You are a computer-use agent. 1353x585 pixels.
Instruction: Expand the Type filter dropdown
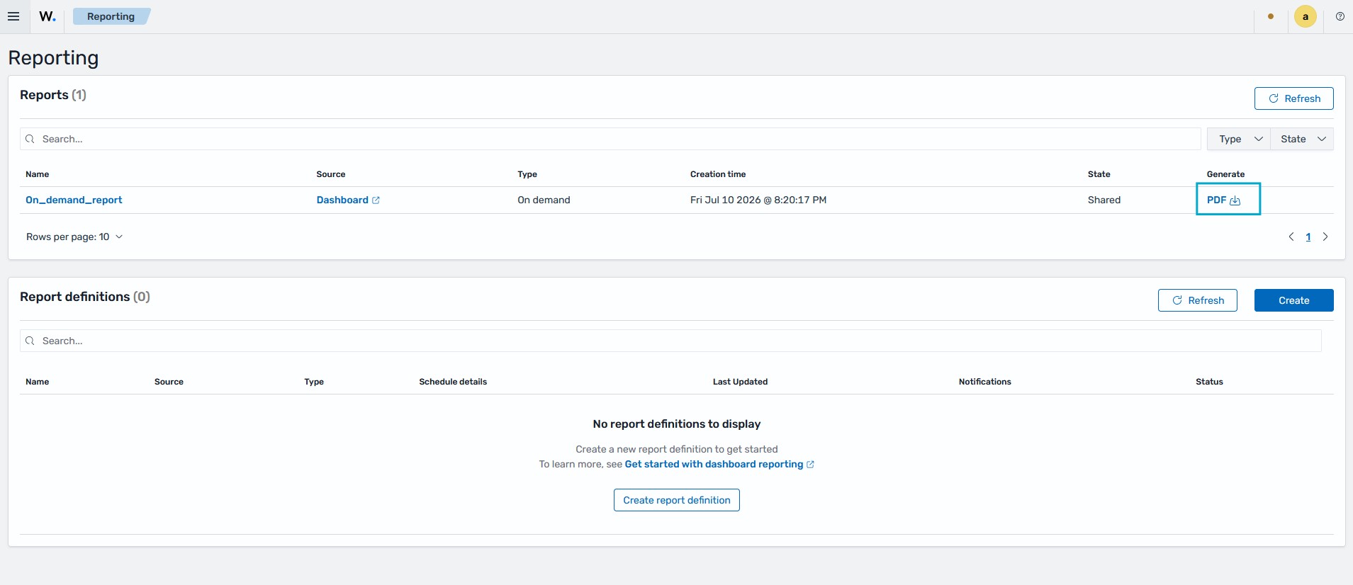[x=1239, y=139]
